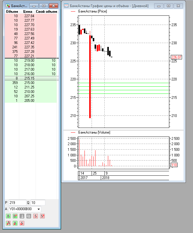193x233 pixels.
Task: Click volume 375 in the 227.28 row
Action: point(15,52)
